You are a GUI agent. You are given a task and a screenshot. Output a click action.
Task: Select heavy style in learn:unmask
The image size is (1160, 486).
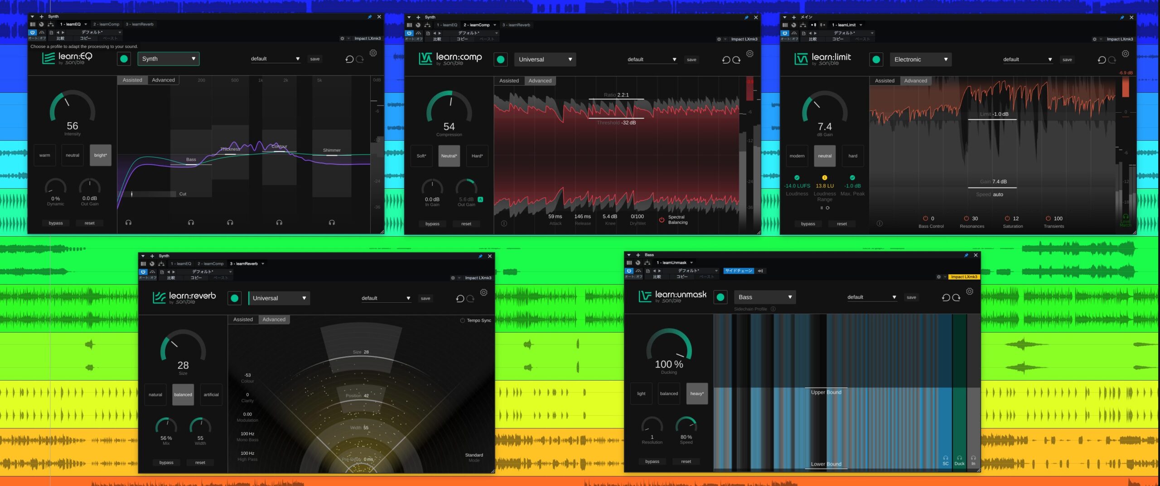coord(696,394)
